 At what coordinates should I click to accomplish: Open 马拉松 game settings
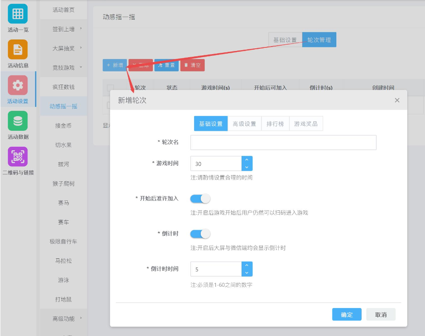pyautogui.click(x=64, y=261)
